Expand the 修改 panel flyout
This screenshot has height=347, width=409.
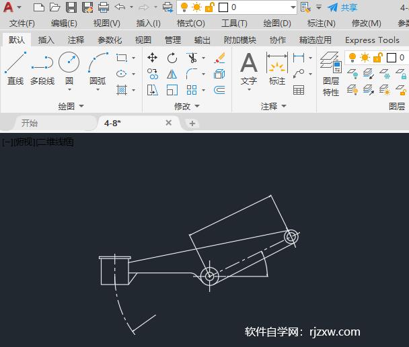pos(187,106)
